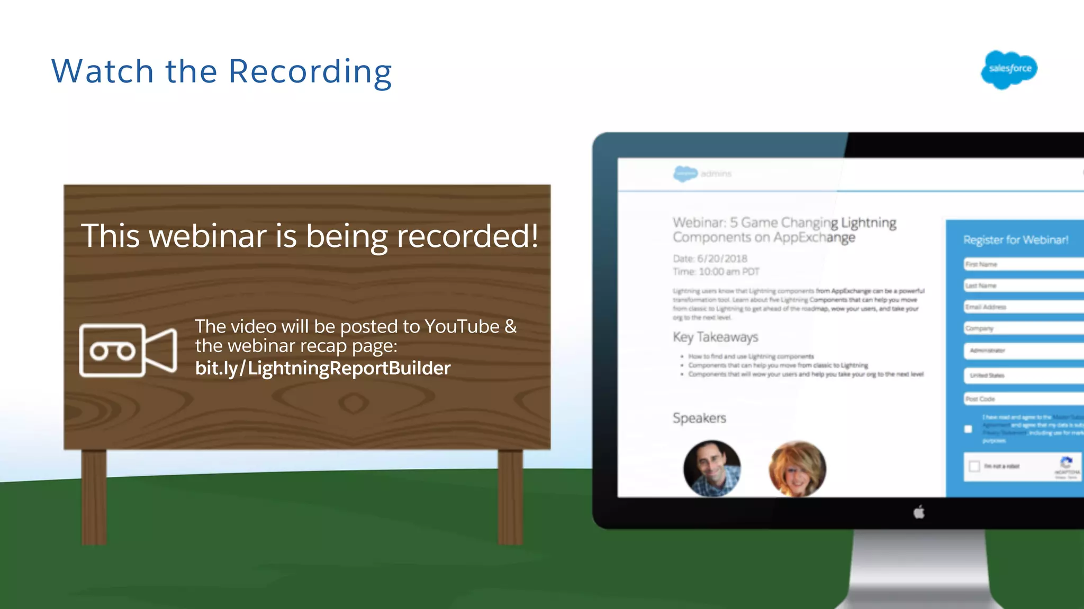Screen dimensions: 1084x609
Task: Click the webinar title on the monitor
Action: pyautogui.click(x=784, y=230)
